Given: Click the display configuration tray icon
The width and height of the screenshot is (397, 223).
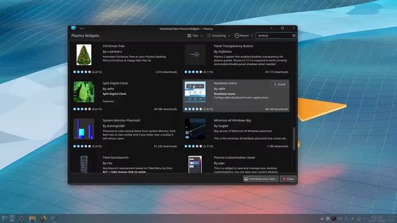Looking at the screenshot, I should pyautogui.click(x=359, y=219).
